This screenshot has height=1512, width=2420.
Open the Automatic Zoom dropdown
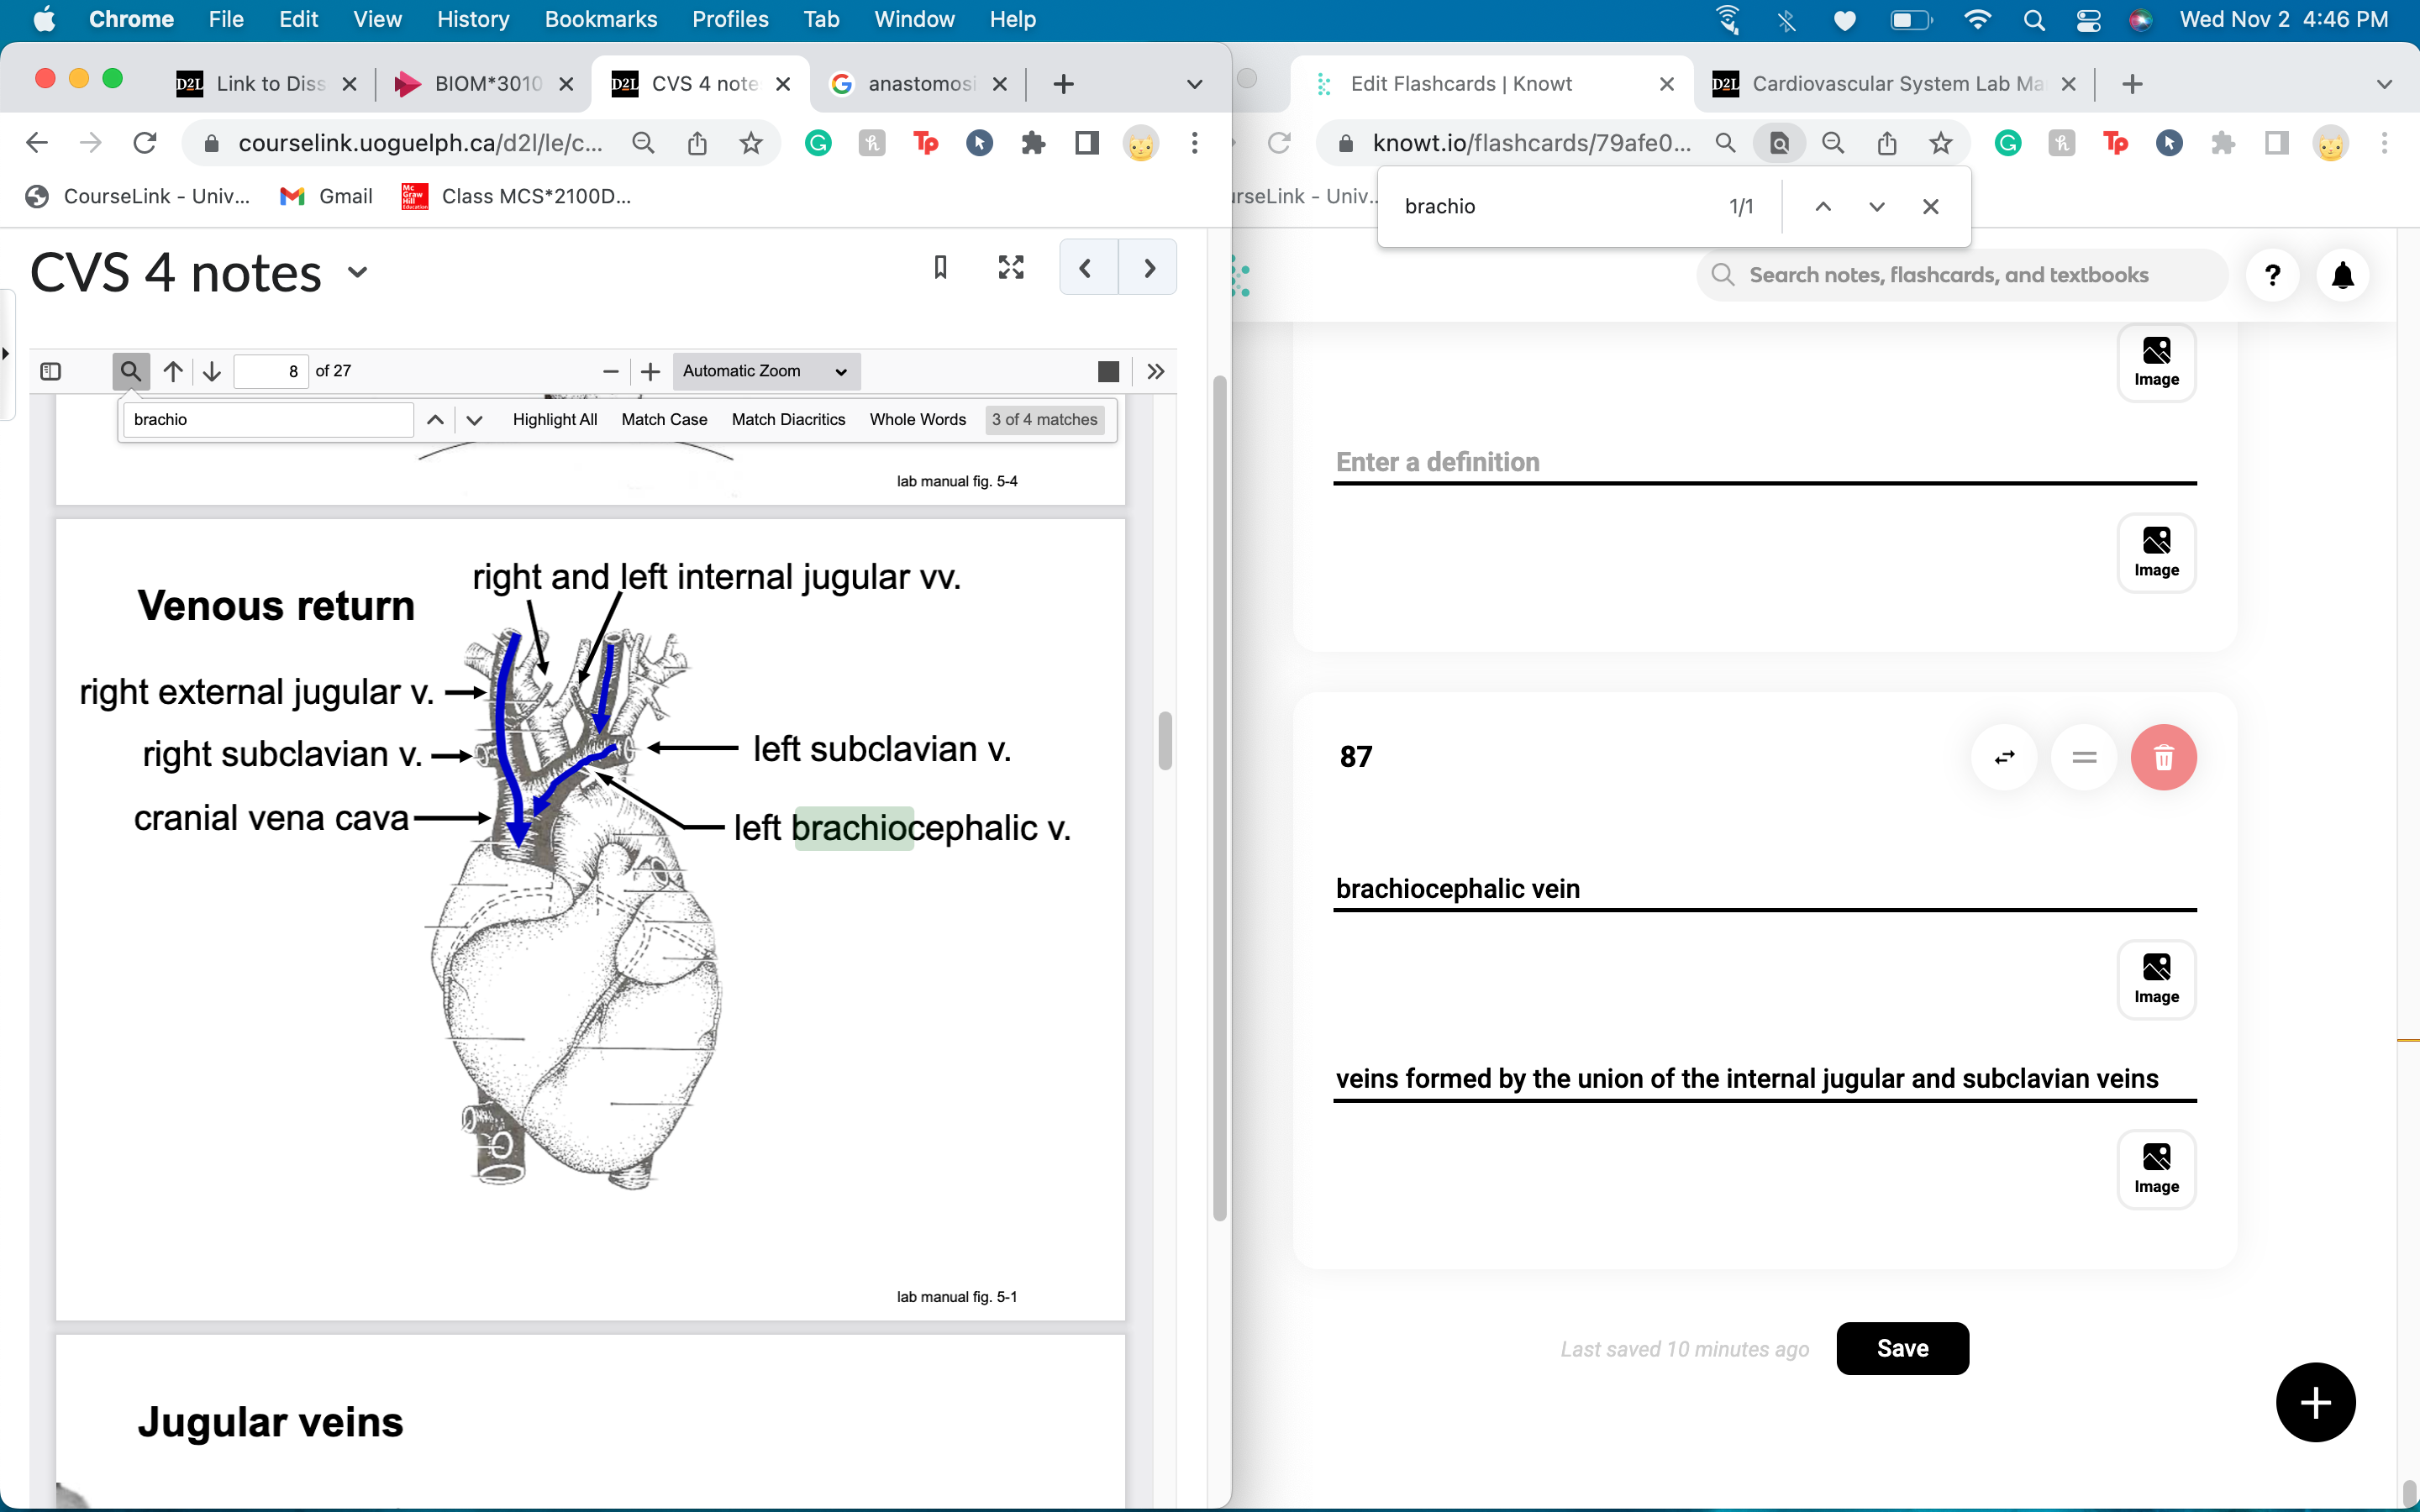point(765,371)
